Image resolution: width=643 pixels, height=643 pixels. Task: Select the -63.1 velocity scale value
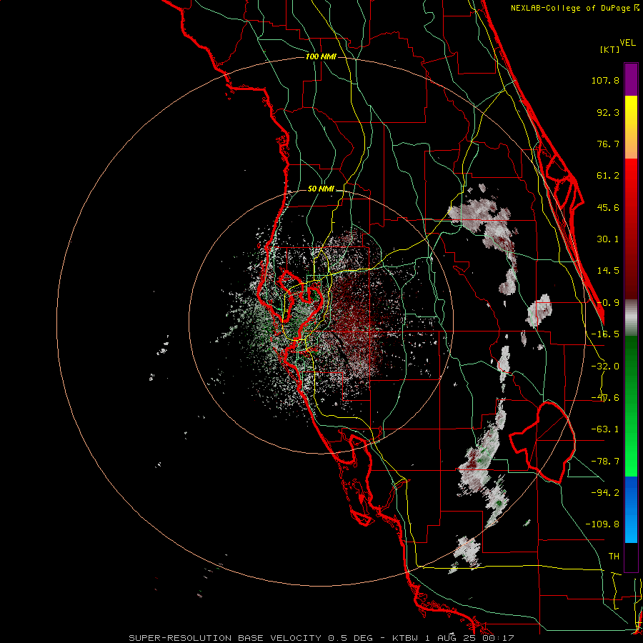pyautogui.click(x=605, y=429)
